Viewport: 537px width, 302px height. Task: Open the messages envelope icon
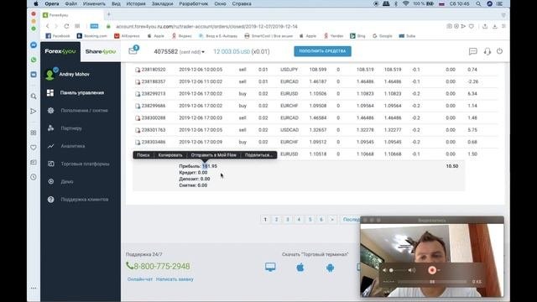(133, 50)
